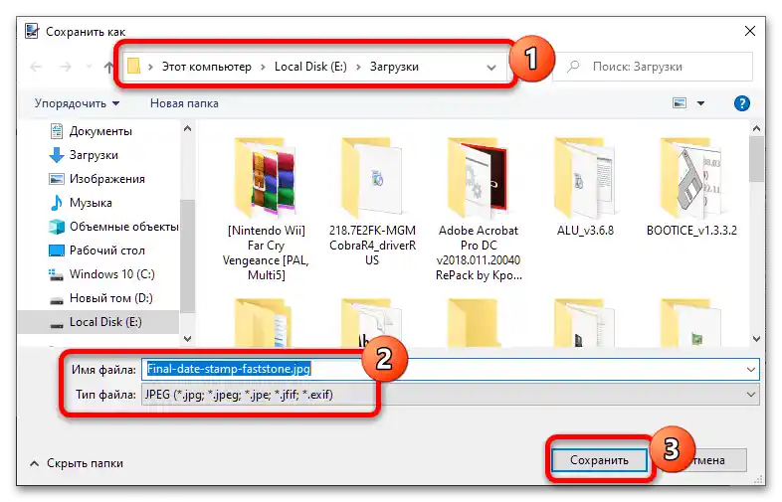Image resolution: width=782 pixels, height=502 pixels.
Task: Go up one folder level arrow
Action: pos(108,67)
